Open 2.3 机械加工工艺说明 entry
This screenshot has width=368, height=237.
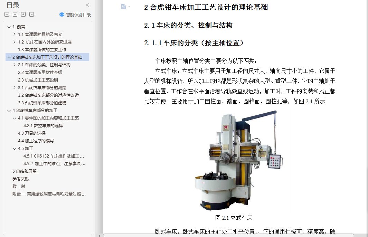[x=38, y=80]
